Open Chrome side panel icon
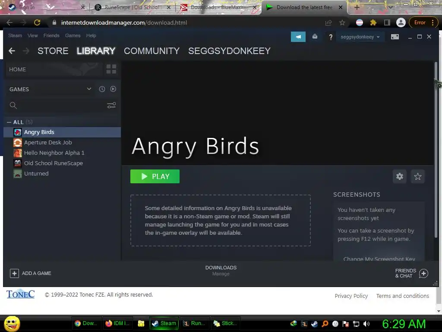 click(387, 22)
